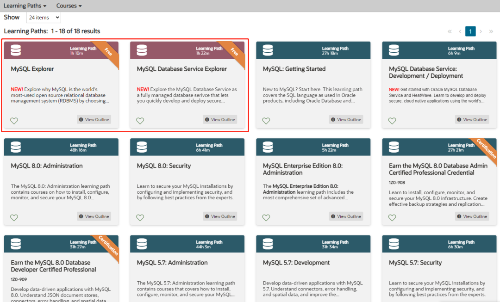This screenshot has width=500, height=302.
Task: Click database icon on MySQL Enterprise Edition 8.0 card
Action: [268, 147]
